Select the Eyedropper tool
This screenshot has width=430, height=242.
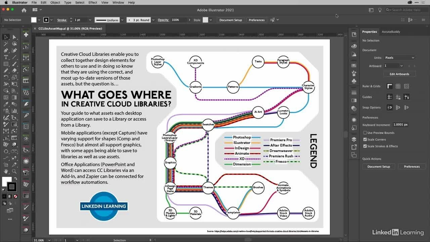[6, 104]
